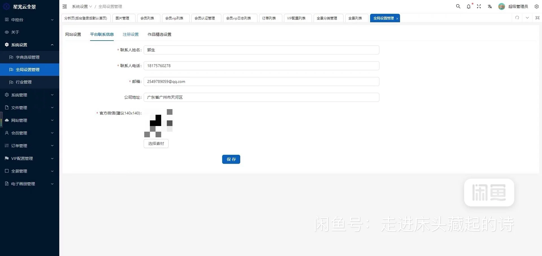Maximize the content area

pyautogui.click(x=537, y=18)
